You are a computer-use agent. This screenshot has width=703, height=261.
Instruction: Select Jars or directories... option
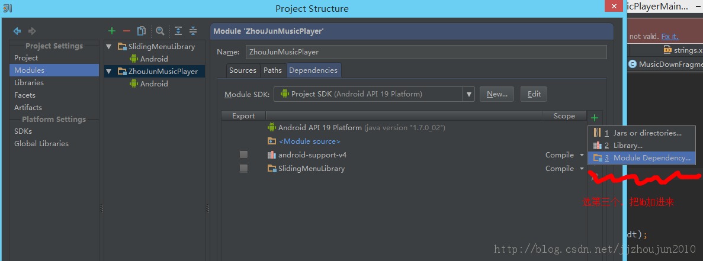(647, 133)
